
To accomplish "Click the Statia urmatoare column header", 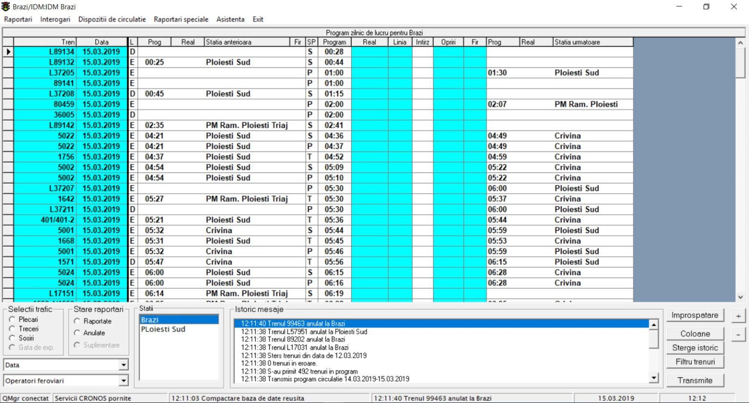I will [593, 42].
